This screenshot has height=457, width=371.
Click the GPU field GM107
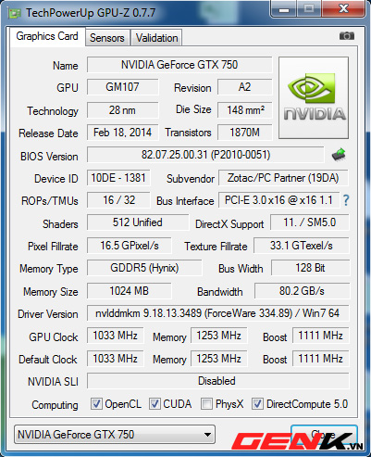(x=122, y=87)
